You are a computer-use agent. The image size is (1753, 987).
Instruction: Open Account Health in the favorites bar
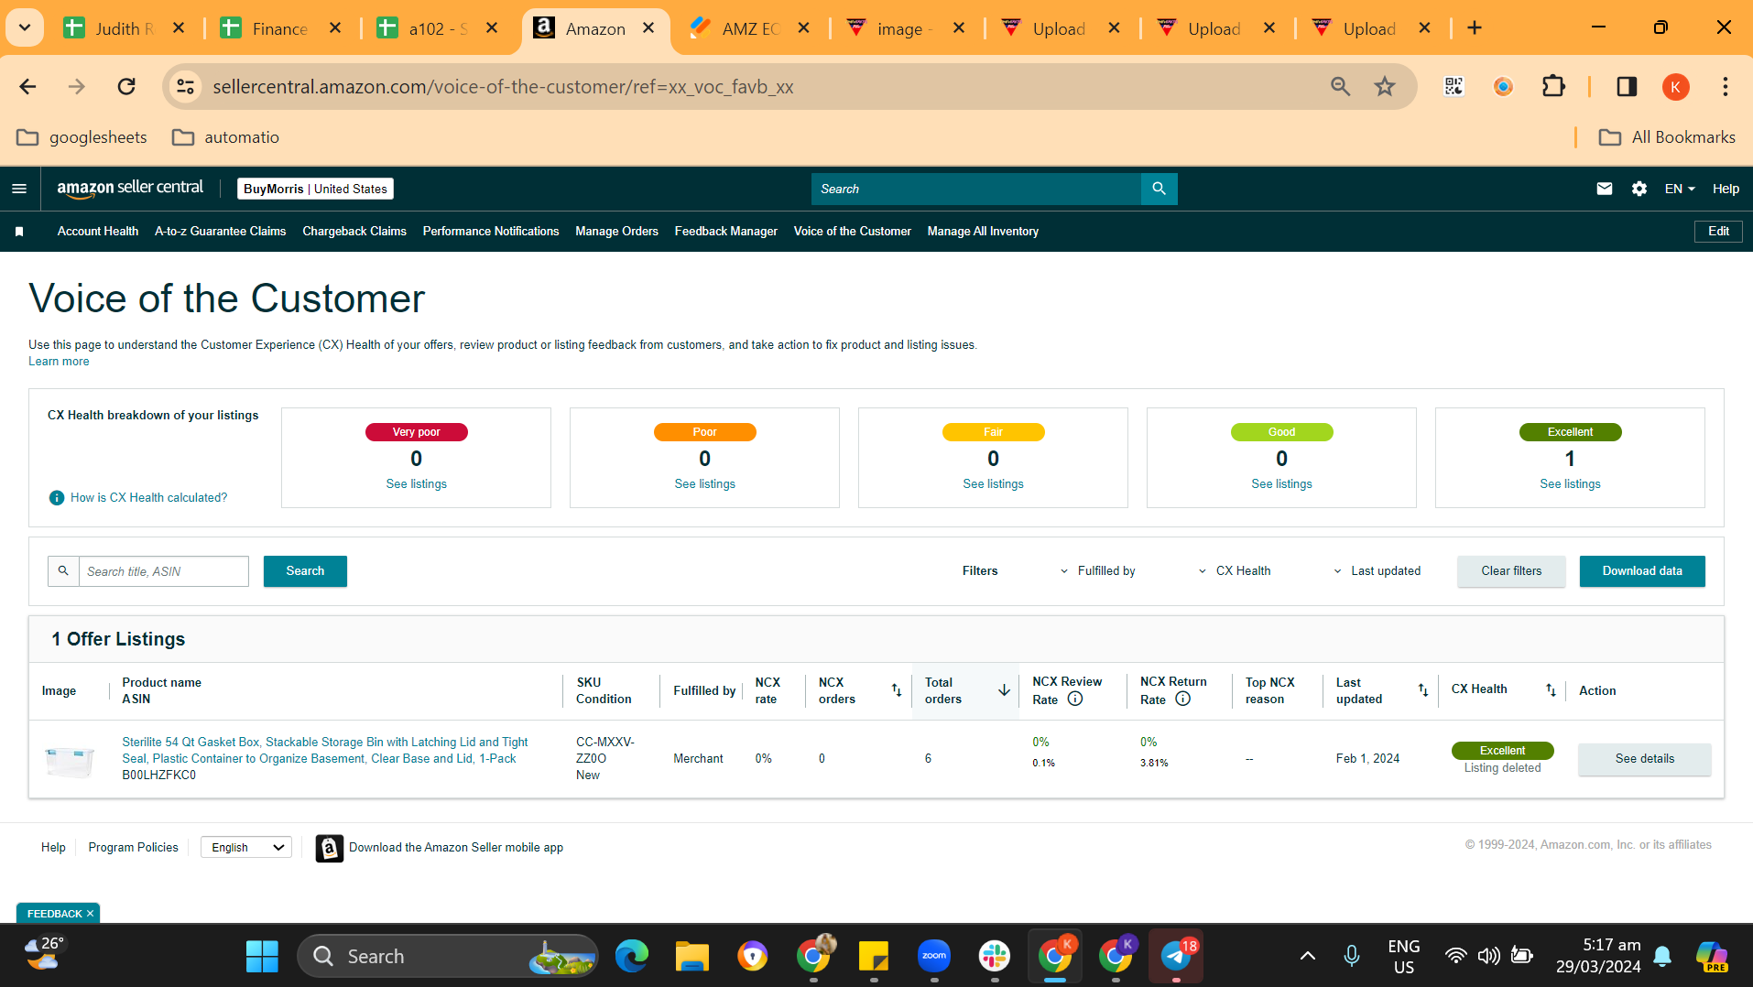(x=98, y=232)
